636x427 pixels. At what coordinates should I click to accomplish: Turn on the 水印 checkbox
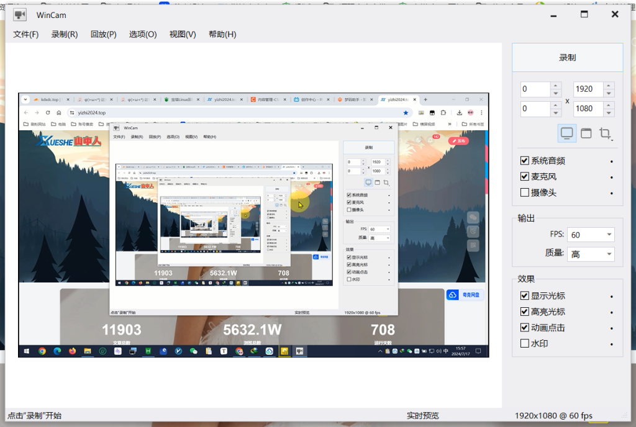coord(525,343)
